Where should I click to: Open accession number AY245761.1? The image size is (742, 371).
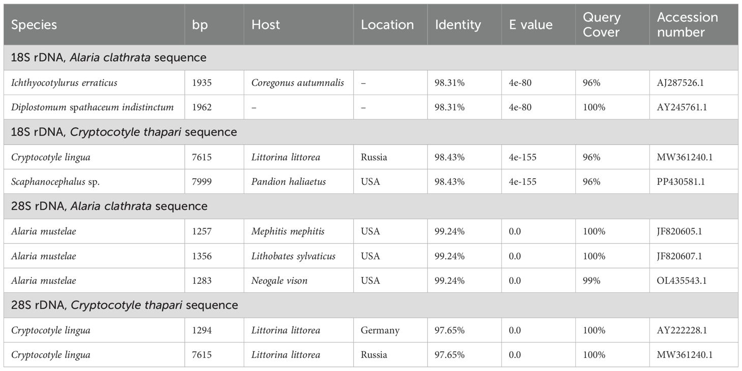pos(679,108)
